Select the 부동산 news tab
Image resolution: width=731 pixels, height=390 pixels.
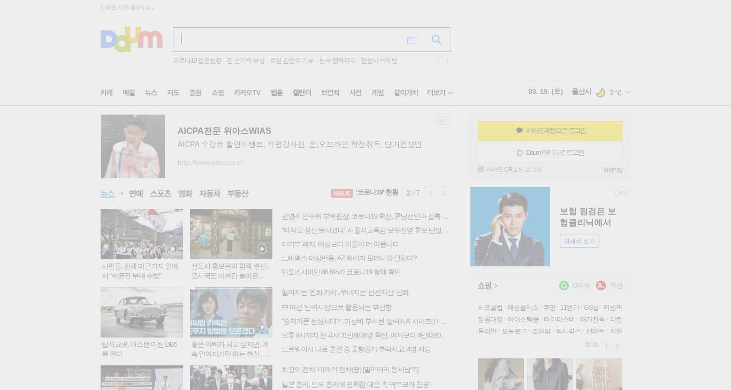[x=238, y=193]
